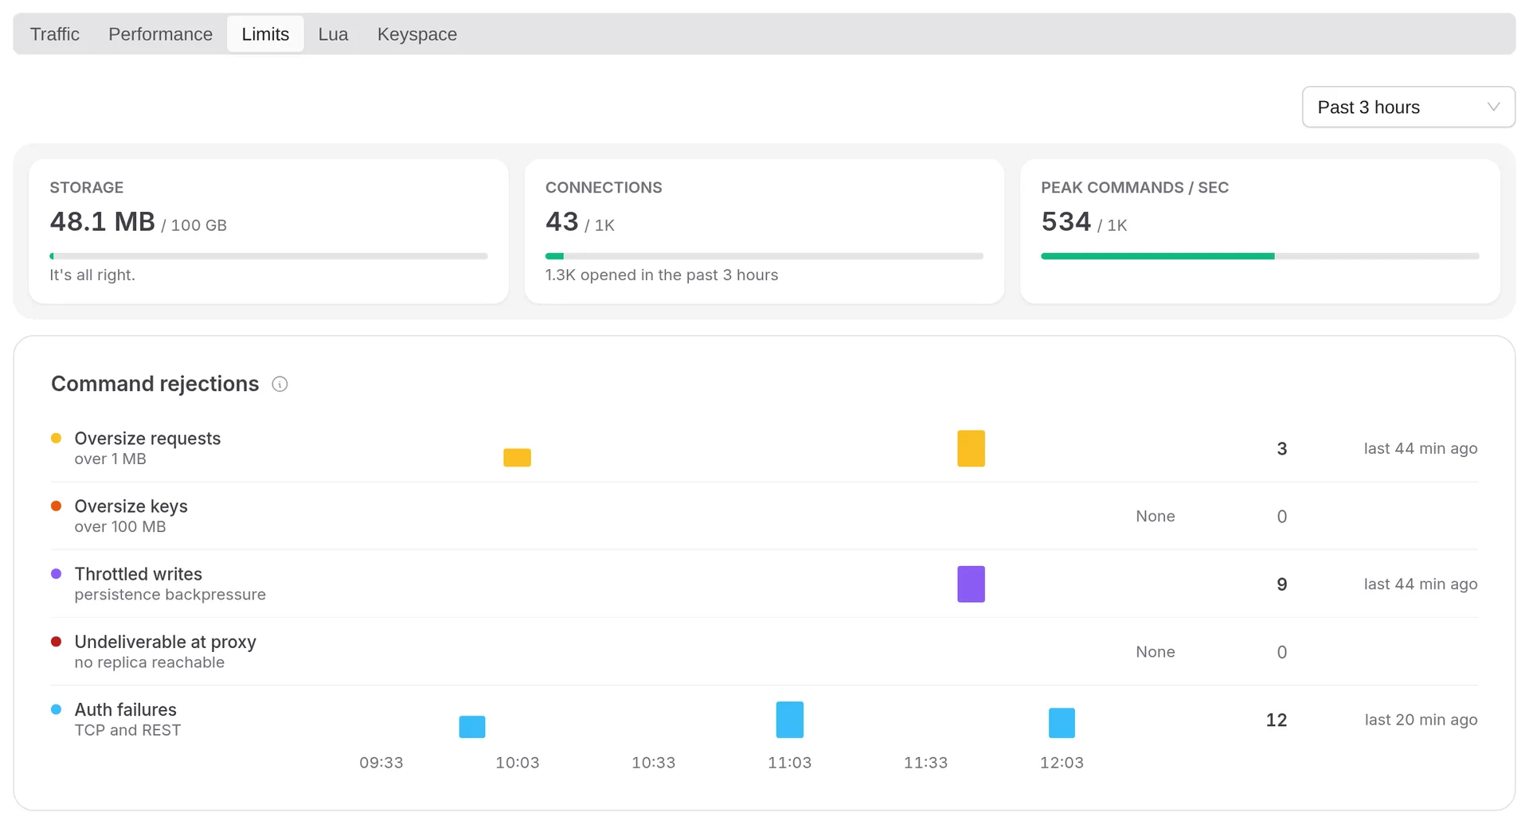1529x824 pixels.
Task: Click the orange dot beside Oversize keys
Action: pos(57,506)
